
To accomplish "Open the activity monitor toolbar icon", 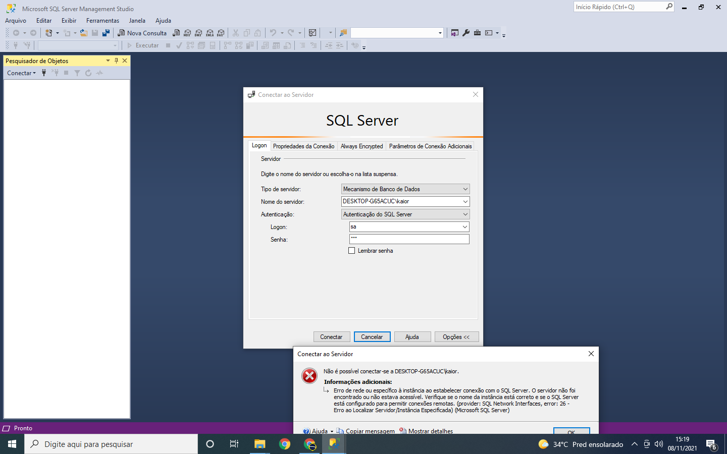I will click(x=313, y=33).
